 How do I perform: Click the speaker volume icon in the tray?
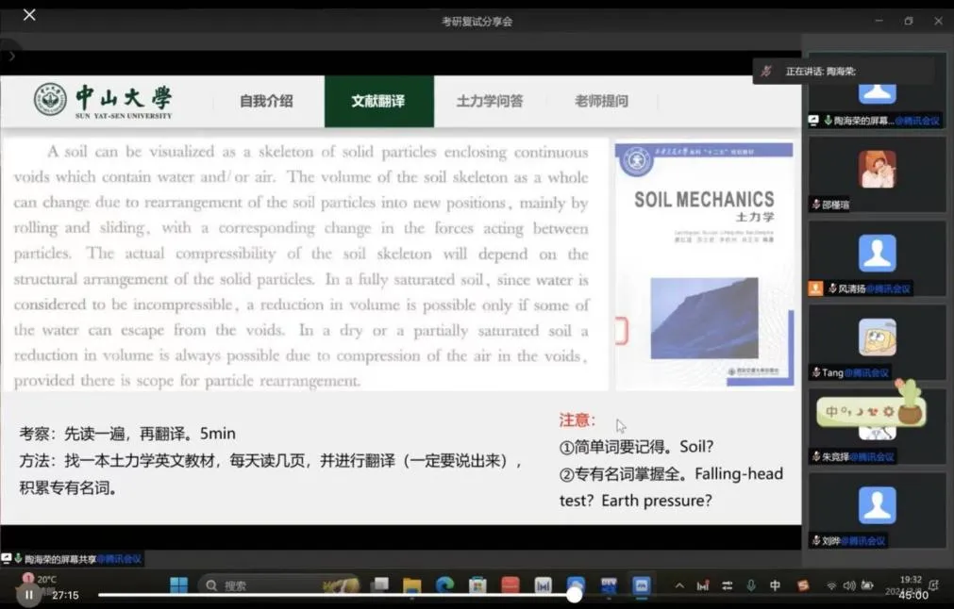point(849,585)
